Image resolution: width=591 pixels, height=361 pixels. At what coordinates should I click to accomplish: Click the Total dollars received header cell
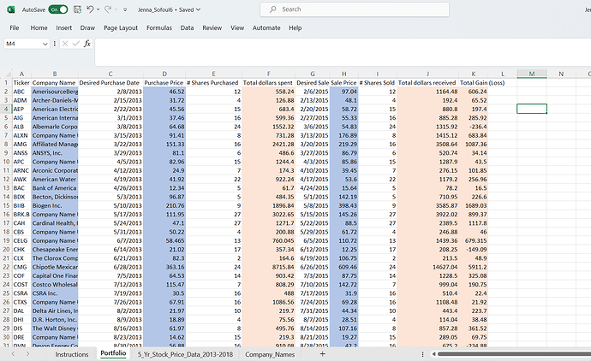point(427,83)
